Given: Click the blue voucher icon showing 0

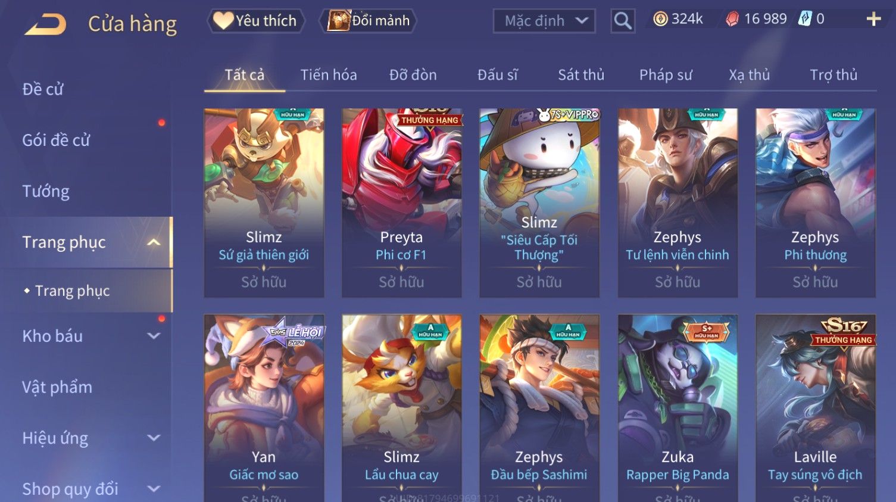Looking at the screenshot, I should coord(805,19).
